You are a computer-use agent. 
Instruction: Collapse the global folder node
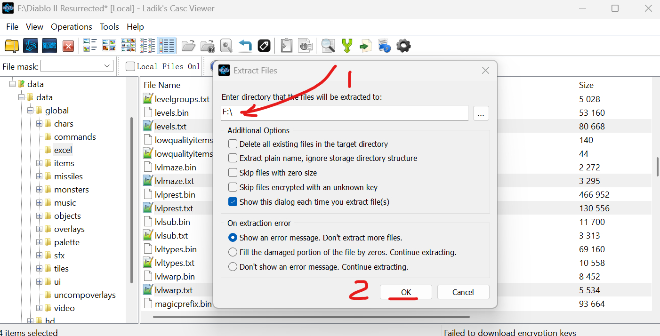30,111
